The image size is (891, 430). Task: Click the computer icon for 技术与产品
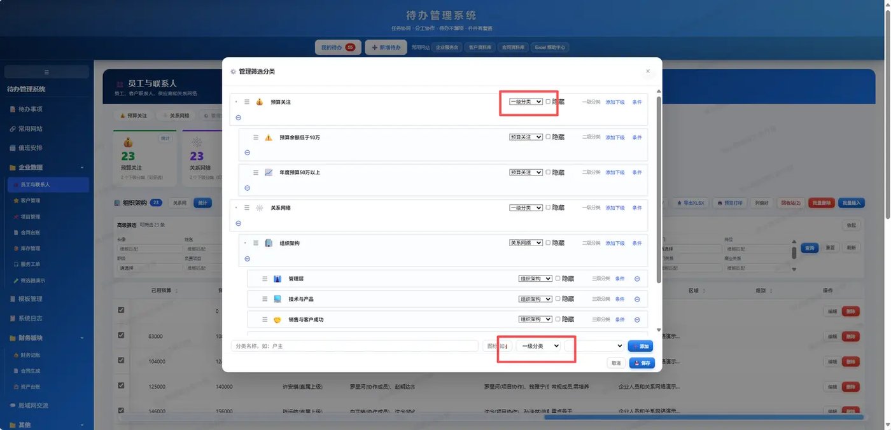(277, 299)
